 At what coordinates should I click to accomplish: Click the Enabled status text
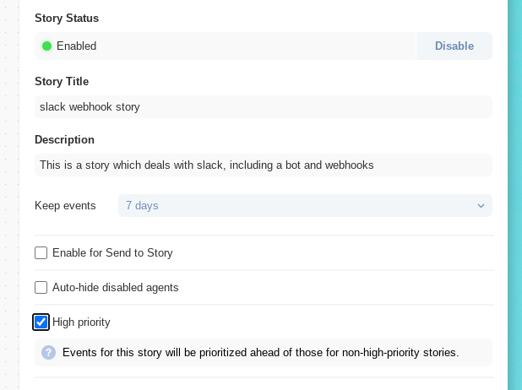(77, 46)
